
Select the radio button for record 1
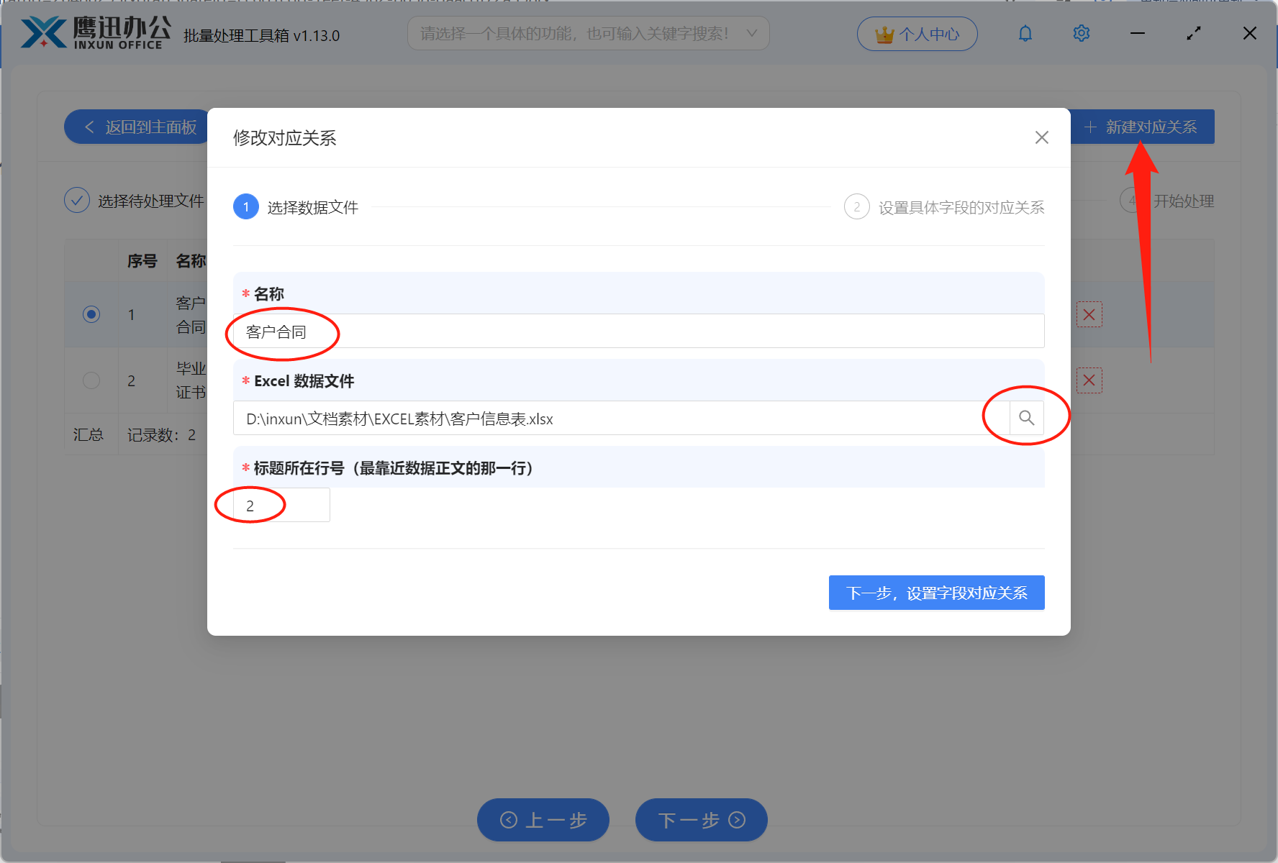click(x=91, y=314)
